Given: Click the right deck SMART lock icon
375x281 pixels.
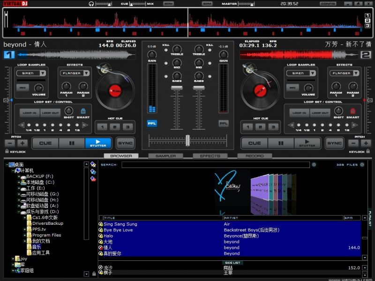Looking at the screenshot, I should pyautogui.click(x=352, y=111).
